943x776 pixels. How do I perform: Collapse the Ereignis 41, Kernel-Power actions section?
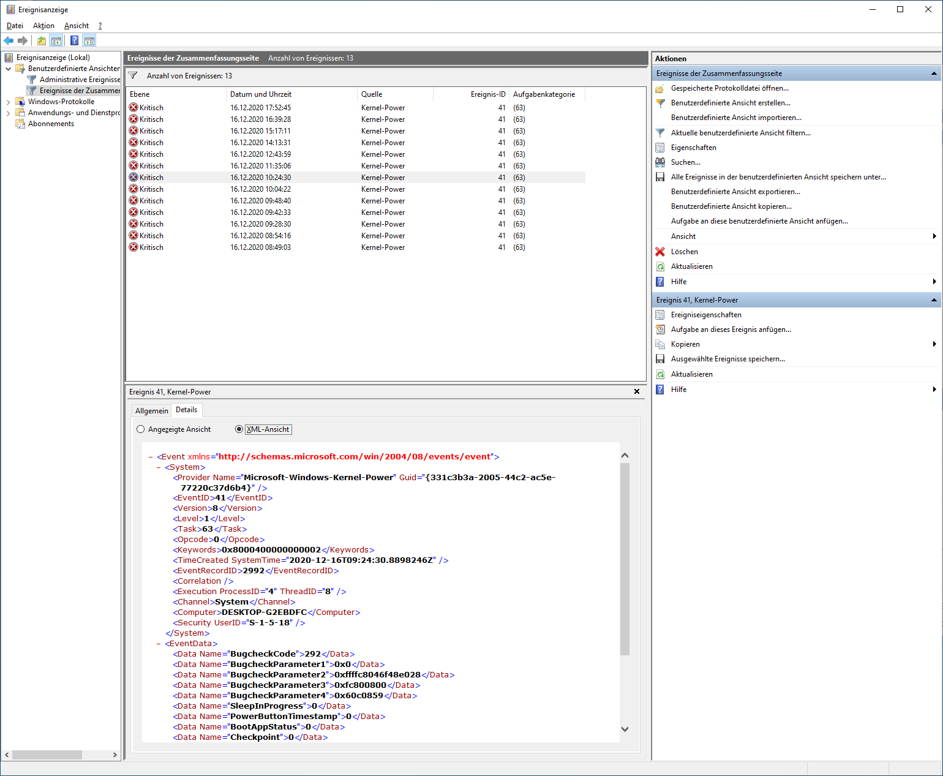[934, 300]
